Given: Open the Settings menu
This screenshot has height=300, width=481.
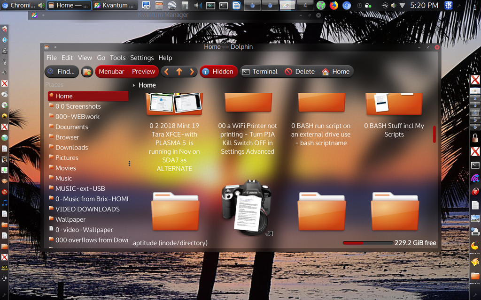Looking at the screenshot, I should 142,58.
